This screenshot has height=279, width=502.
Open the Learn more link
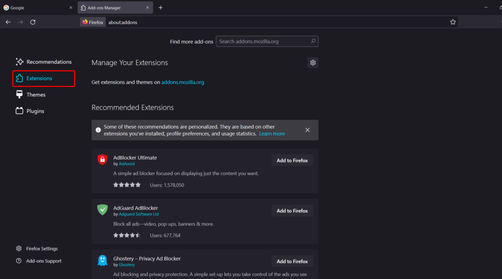272,133
